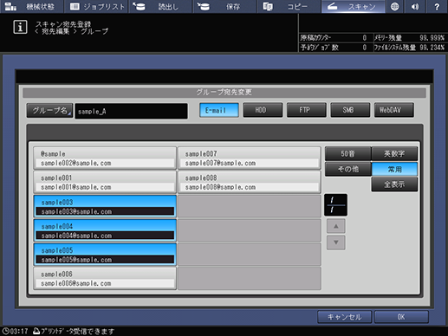Screen dimensions: 448x336
Task: Open the ジョブリスト job list tab
Action: point(96,6)
